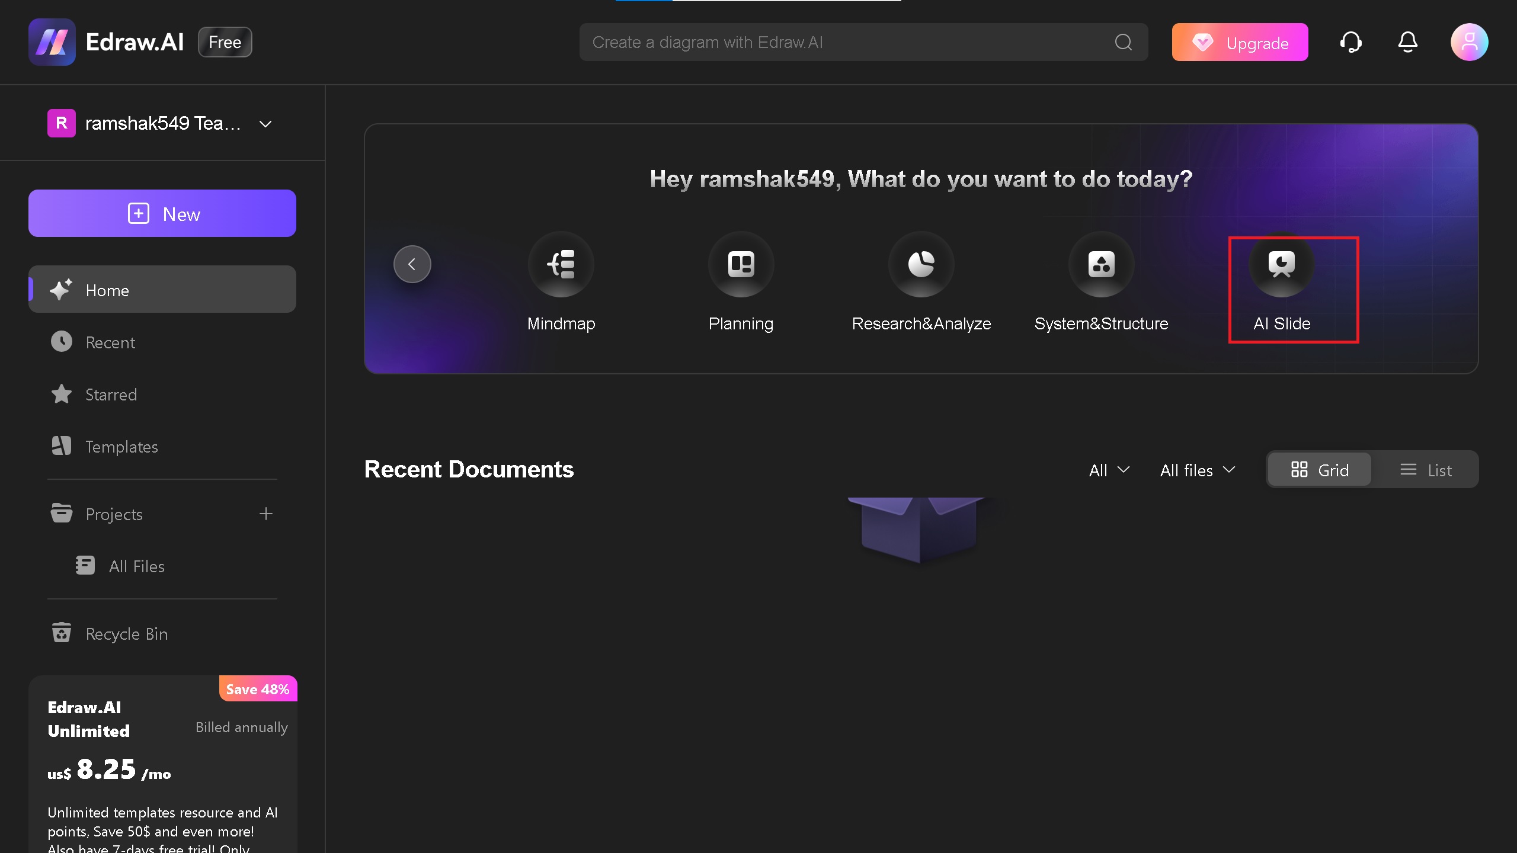Open the headset support icon

(1350, 42)
